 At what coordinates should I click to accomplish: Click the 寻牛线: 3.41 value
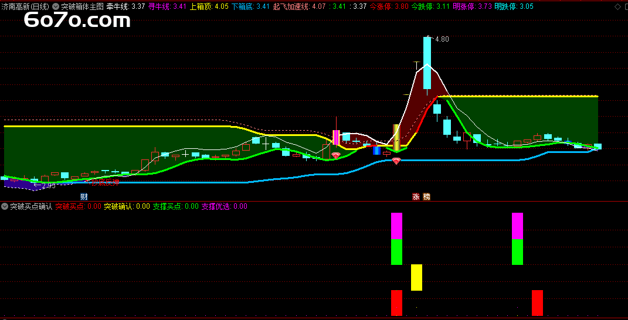pyautogui.click(x=168, y=6)
